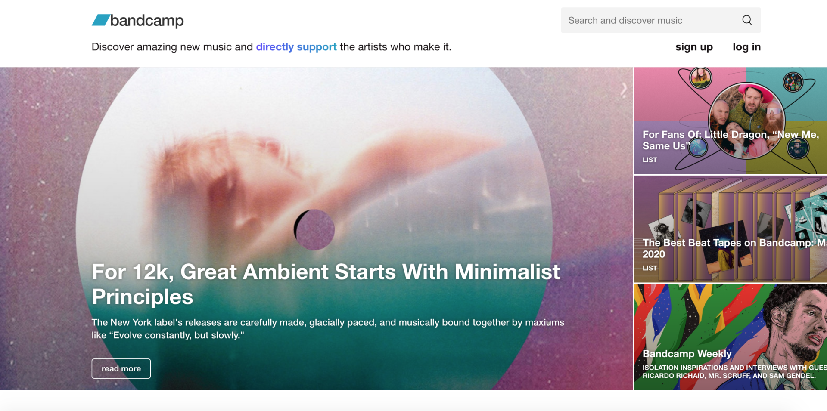Viewport: 827px width, 411px height.
Task: Click the 12k feature description text
Action: [328, 329]
